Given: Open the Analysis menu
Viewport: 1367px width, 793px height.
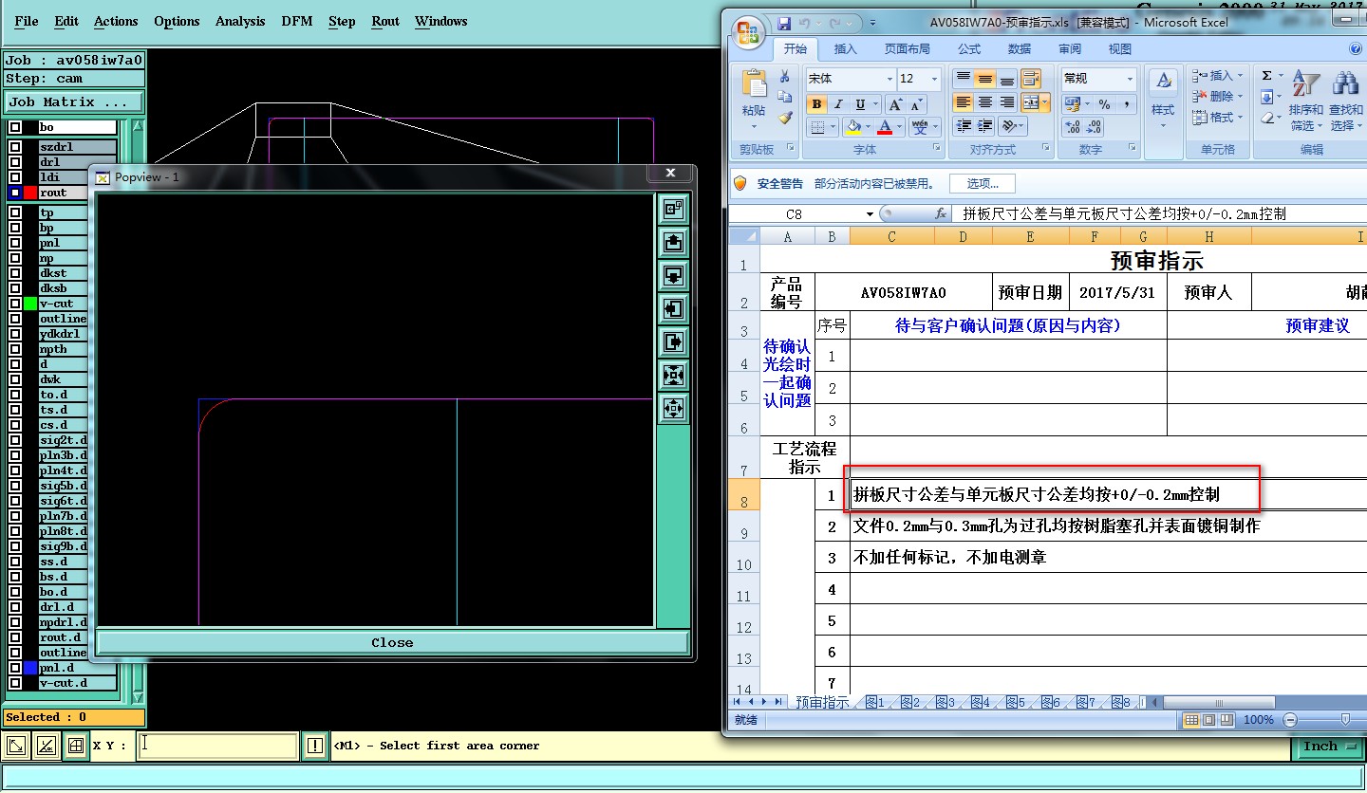Looking at the screenshot, I should click(x=240, y=21).
